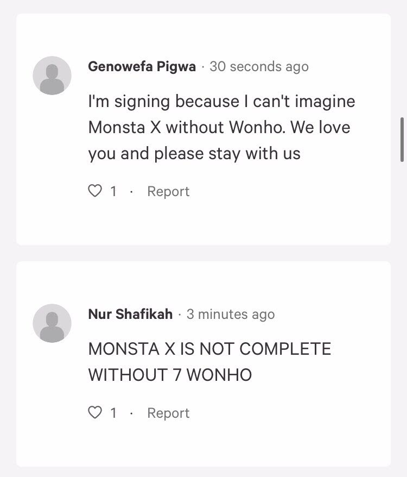Click the like count on Nur Shafikah's comment

click(113, 413)
